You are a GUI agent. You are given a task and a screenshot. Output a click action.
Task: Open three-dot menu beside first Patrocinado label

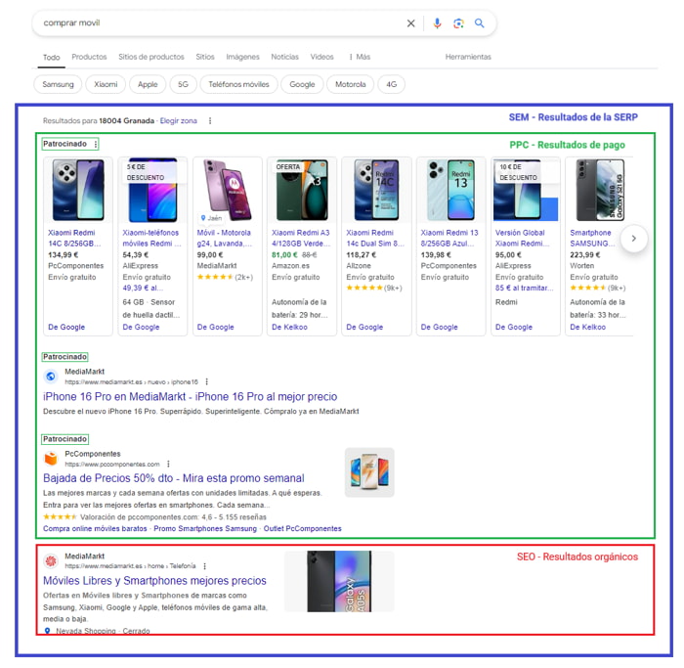95,144
